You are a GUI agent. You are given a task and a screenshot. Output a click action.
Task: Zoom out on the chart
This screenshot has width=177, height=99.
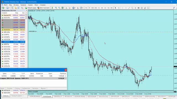59,8
